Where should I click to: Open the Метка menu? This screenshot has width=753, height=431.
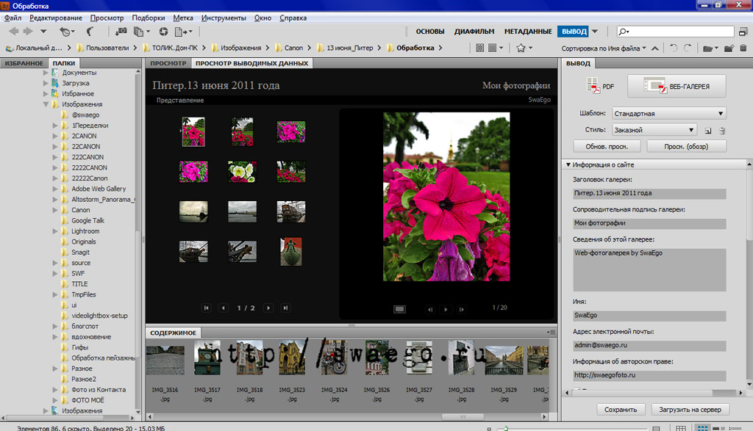183,18
